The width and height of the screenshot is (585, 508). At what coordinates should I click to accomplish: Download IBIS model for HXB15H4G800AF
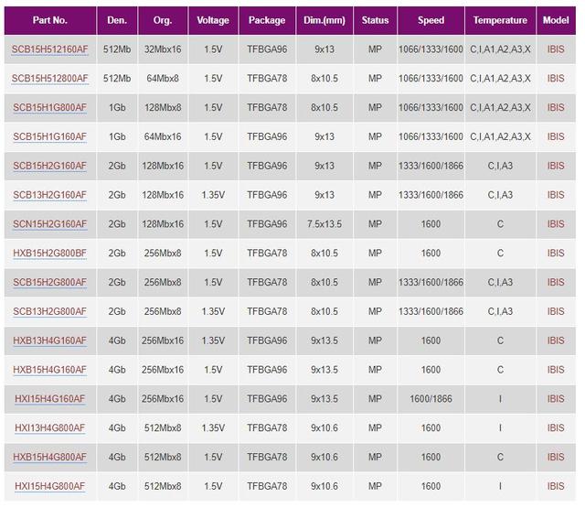click(556, 458)
